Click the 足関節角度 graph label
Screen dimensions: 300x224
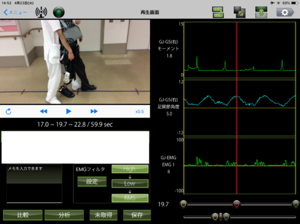168,107
